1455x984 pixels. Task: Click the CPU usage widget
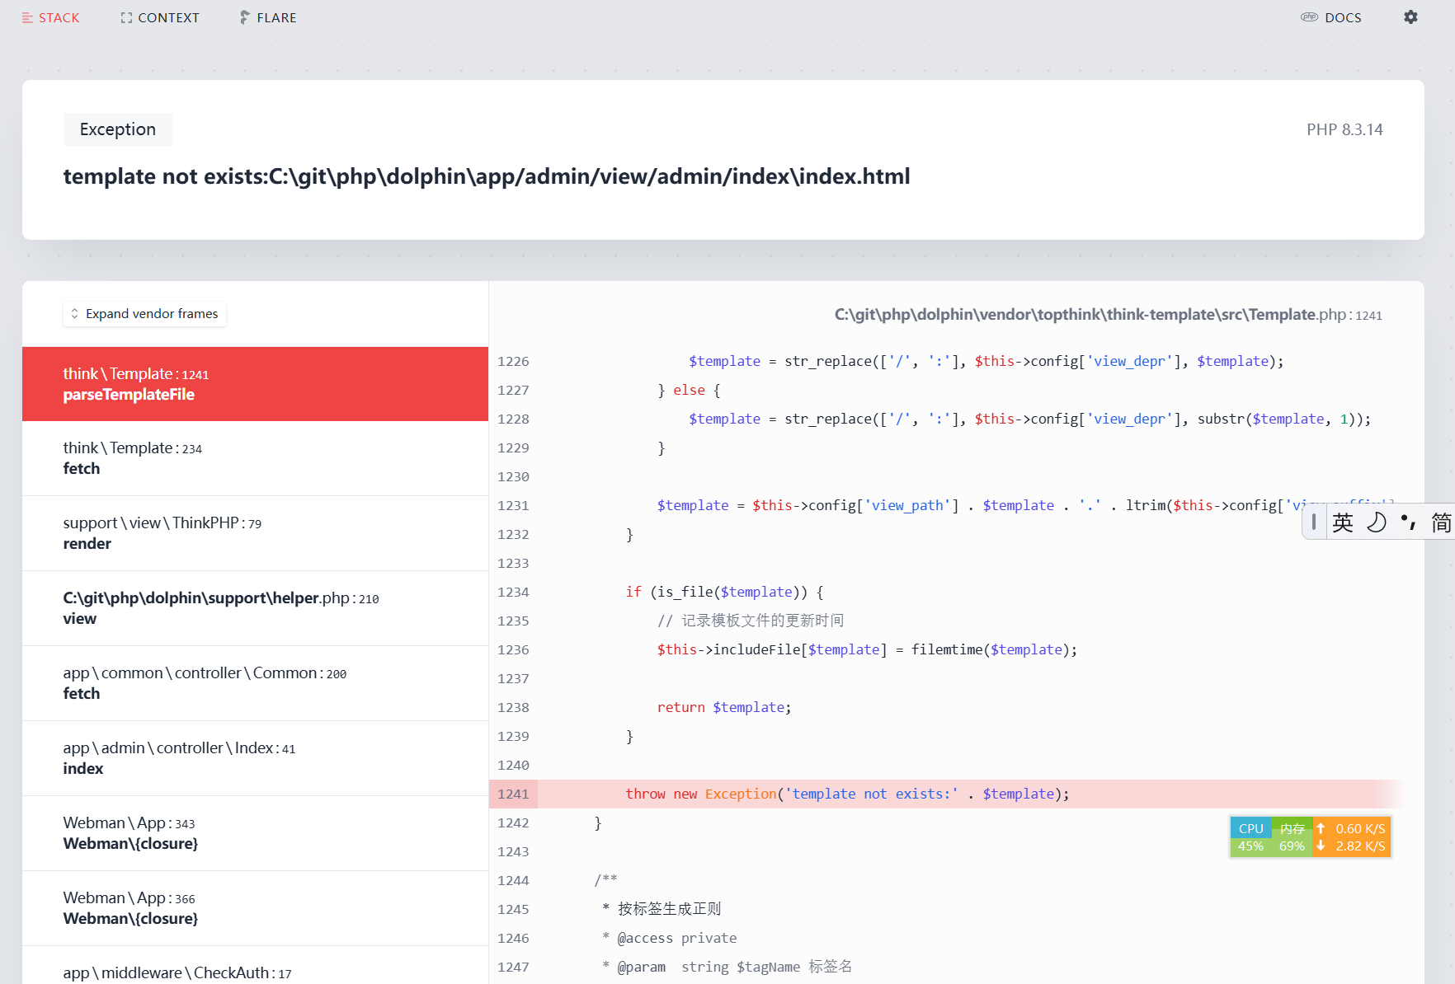pos(1250,837)
